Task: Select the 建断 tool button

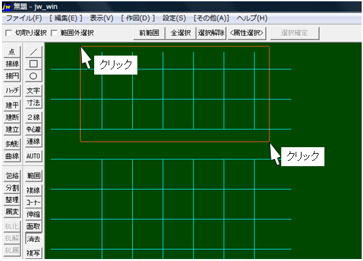Action: 12,117
